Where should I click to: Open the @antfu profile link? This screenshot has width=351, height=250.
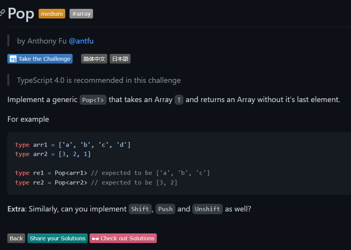tap(81, 41)
